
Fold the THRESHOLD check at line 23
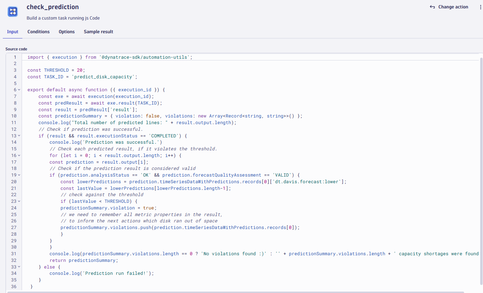tap(19, 201)
